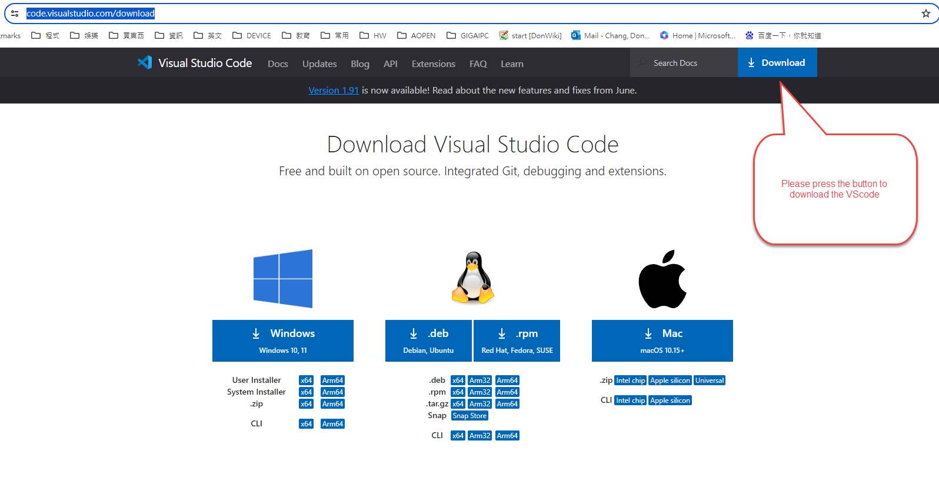Open the DEVICE bookmarks folder

coord(252,36)
